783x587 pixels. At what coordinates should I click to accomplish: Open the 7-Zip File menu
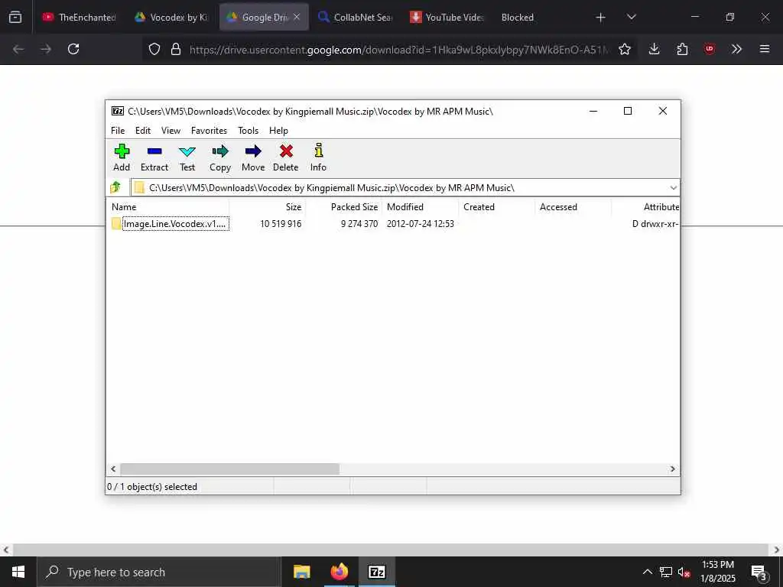[x=118, y=130]
